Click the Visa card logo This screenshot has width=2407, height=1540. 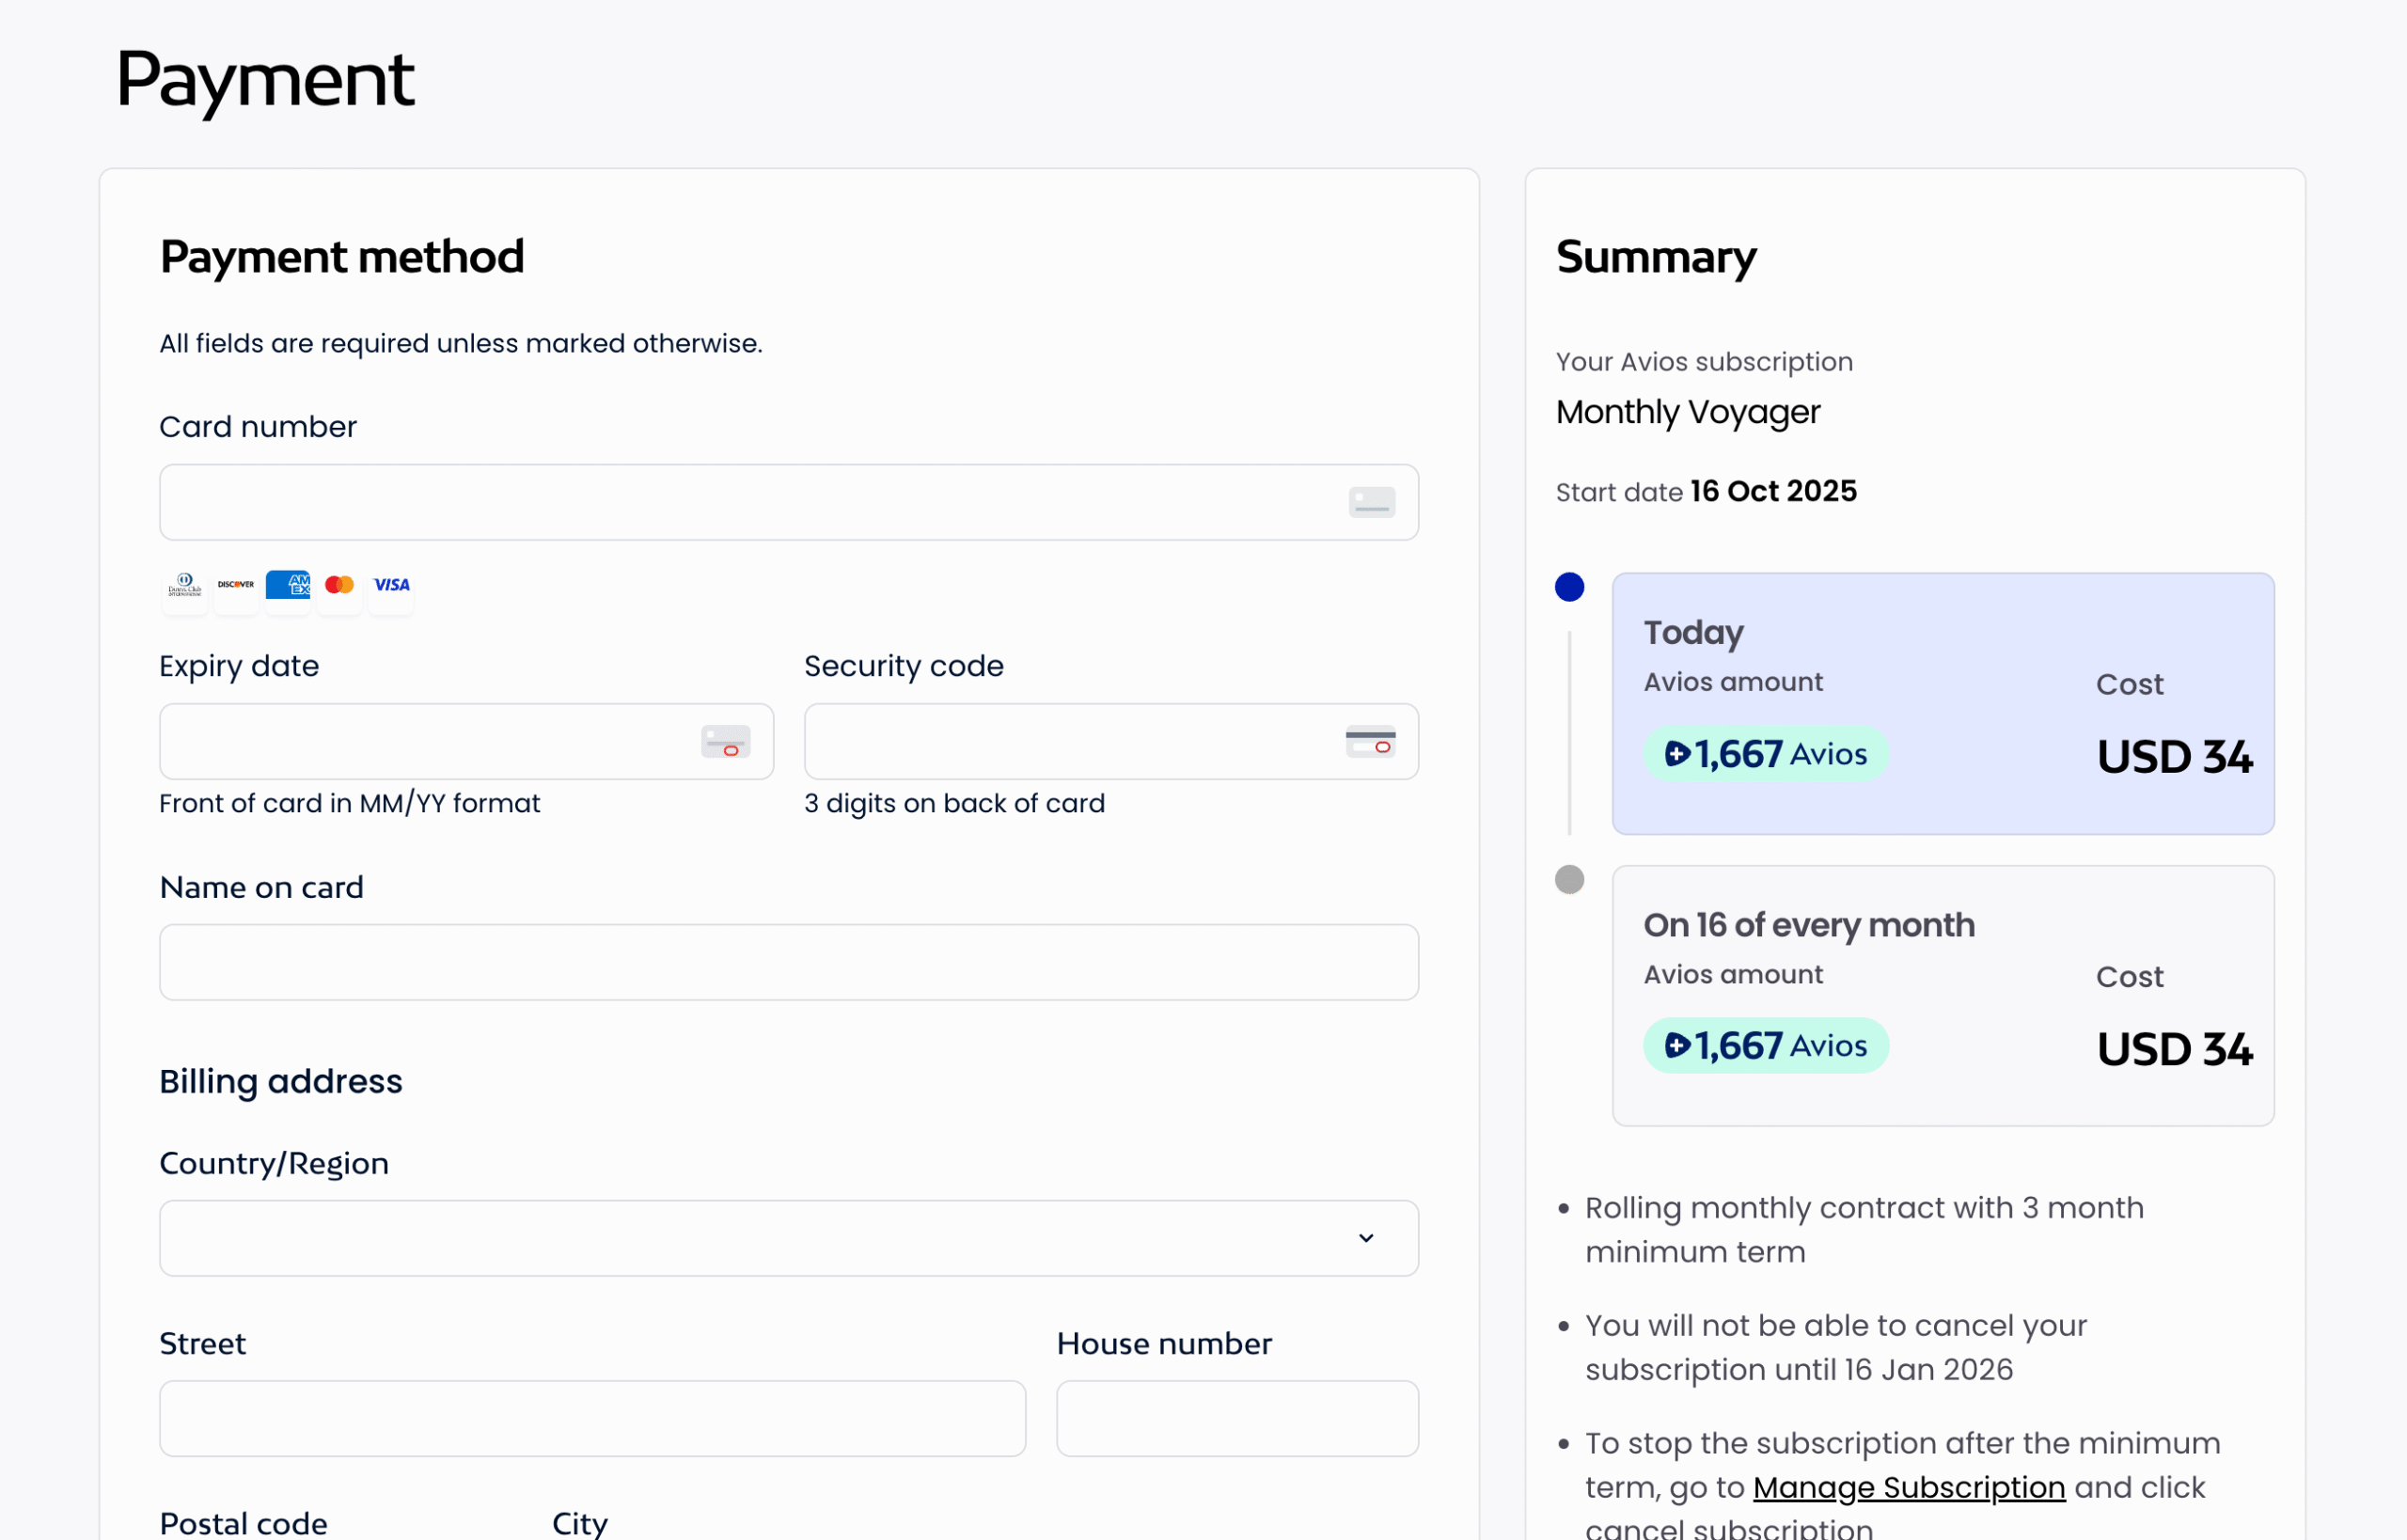[x=391, y=585]
